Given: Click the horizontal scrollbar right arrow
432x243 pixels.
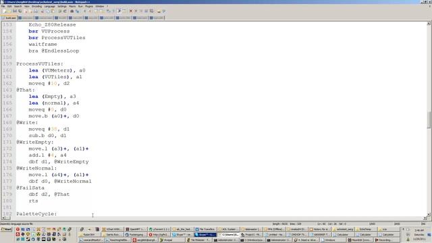Looking at the screenshot, I should coord(425,218).
